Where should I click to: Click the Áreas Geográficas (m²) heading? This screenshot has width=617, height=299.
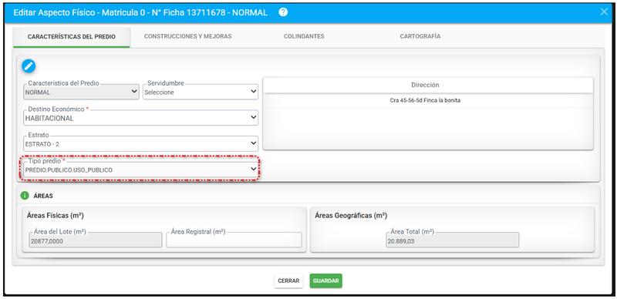coord(351,216)
